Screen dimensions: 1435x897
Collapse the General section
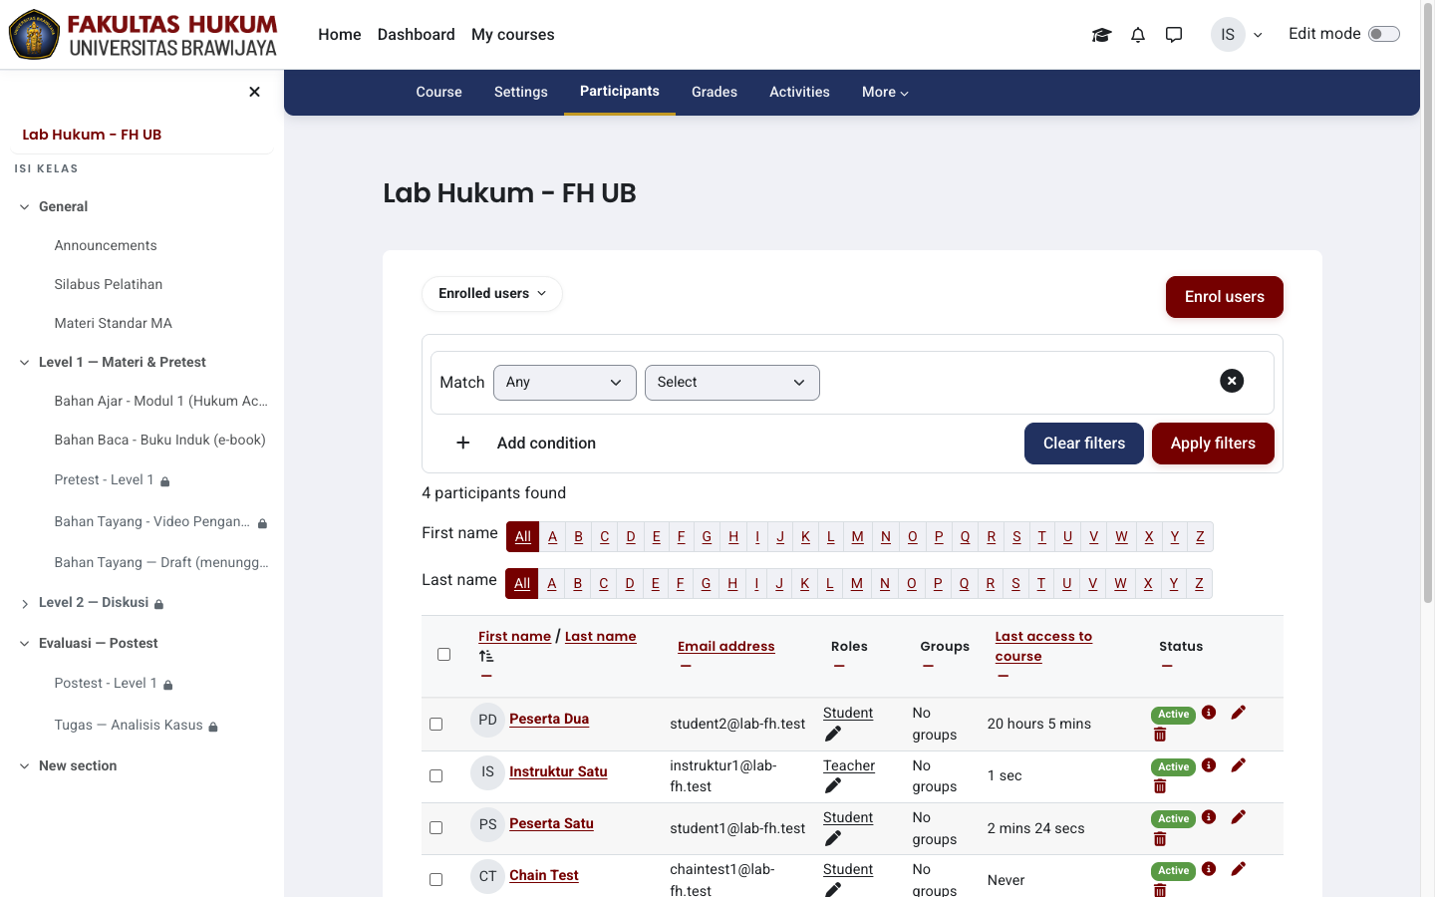tap(25, 207)
